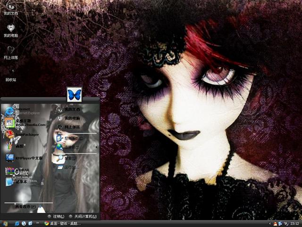Image resolution: width=302 pixels, height=227 pixels.
Task: Open 画图 paint program in start menu
Action: 15,146
